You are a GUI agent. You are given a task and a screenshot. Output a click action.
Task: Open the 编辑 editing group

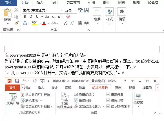tap(122, 16)
